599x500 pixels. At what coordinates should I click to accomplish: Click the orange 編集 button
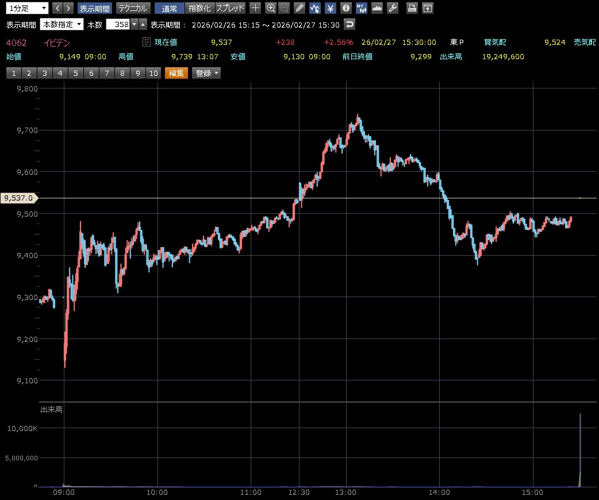point(176,73)
